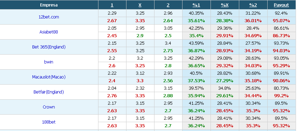Sort by the X column header

140,5
